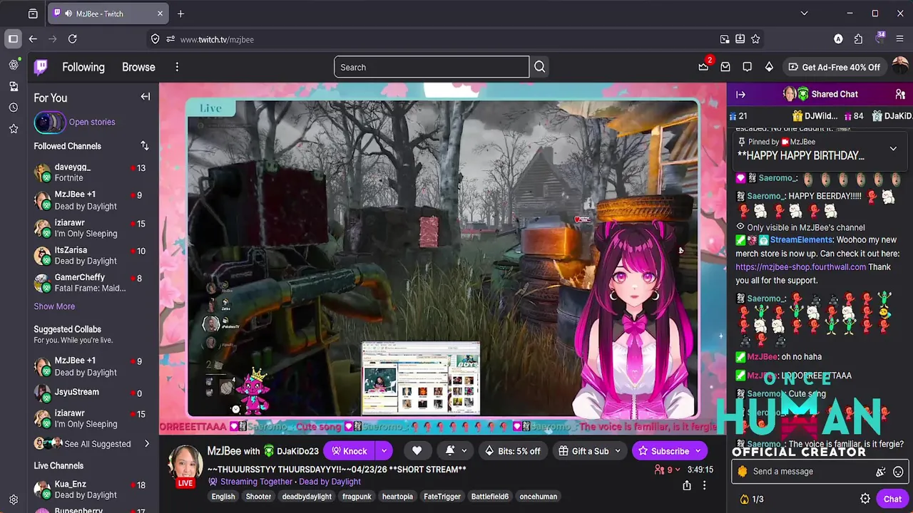913x513 pixels.
Task: Open the Knock options dropdown arrow
Action: pos(384,451)
